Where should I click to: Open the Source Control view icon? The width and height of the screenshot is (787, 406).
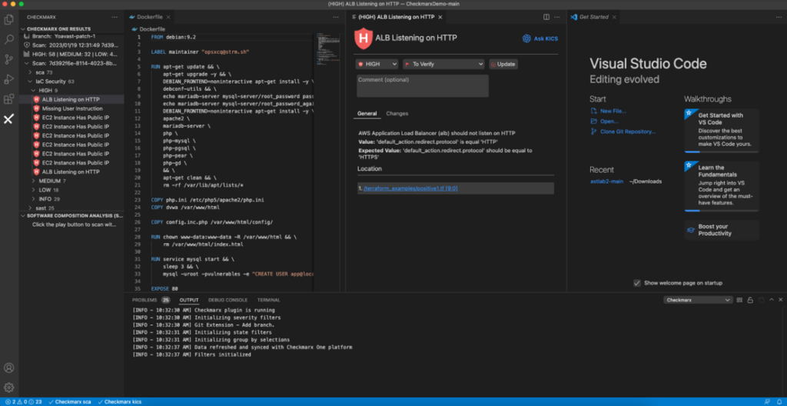9,59
